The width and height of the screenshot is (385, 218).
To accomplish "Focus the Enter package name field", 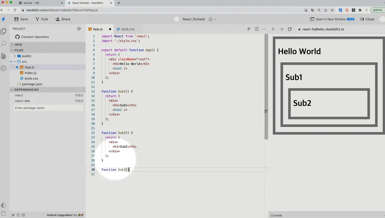I will click(48, 108).
